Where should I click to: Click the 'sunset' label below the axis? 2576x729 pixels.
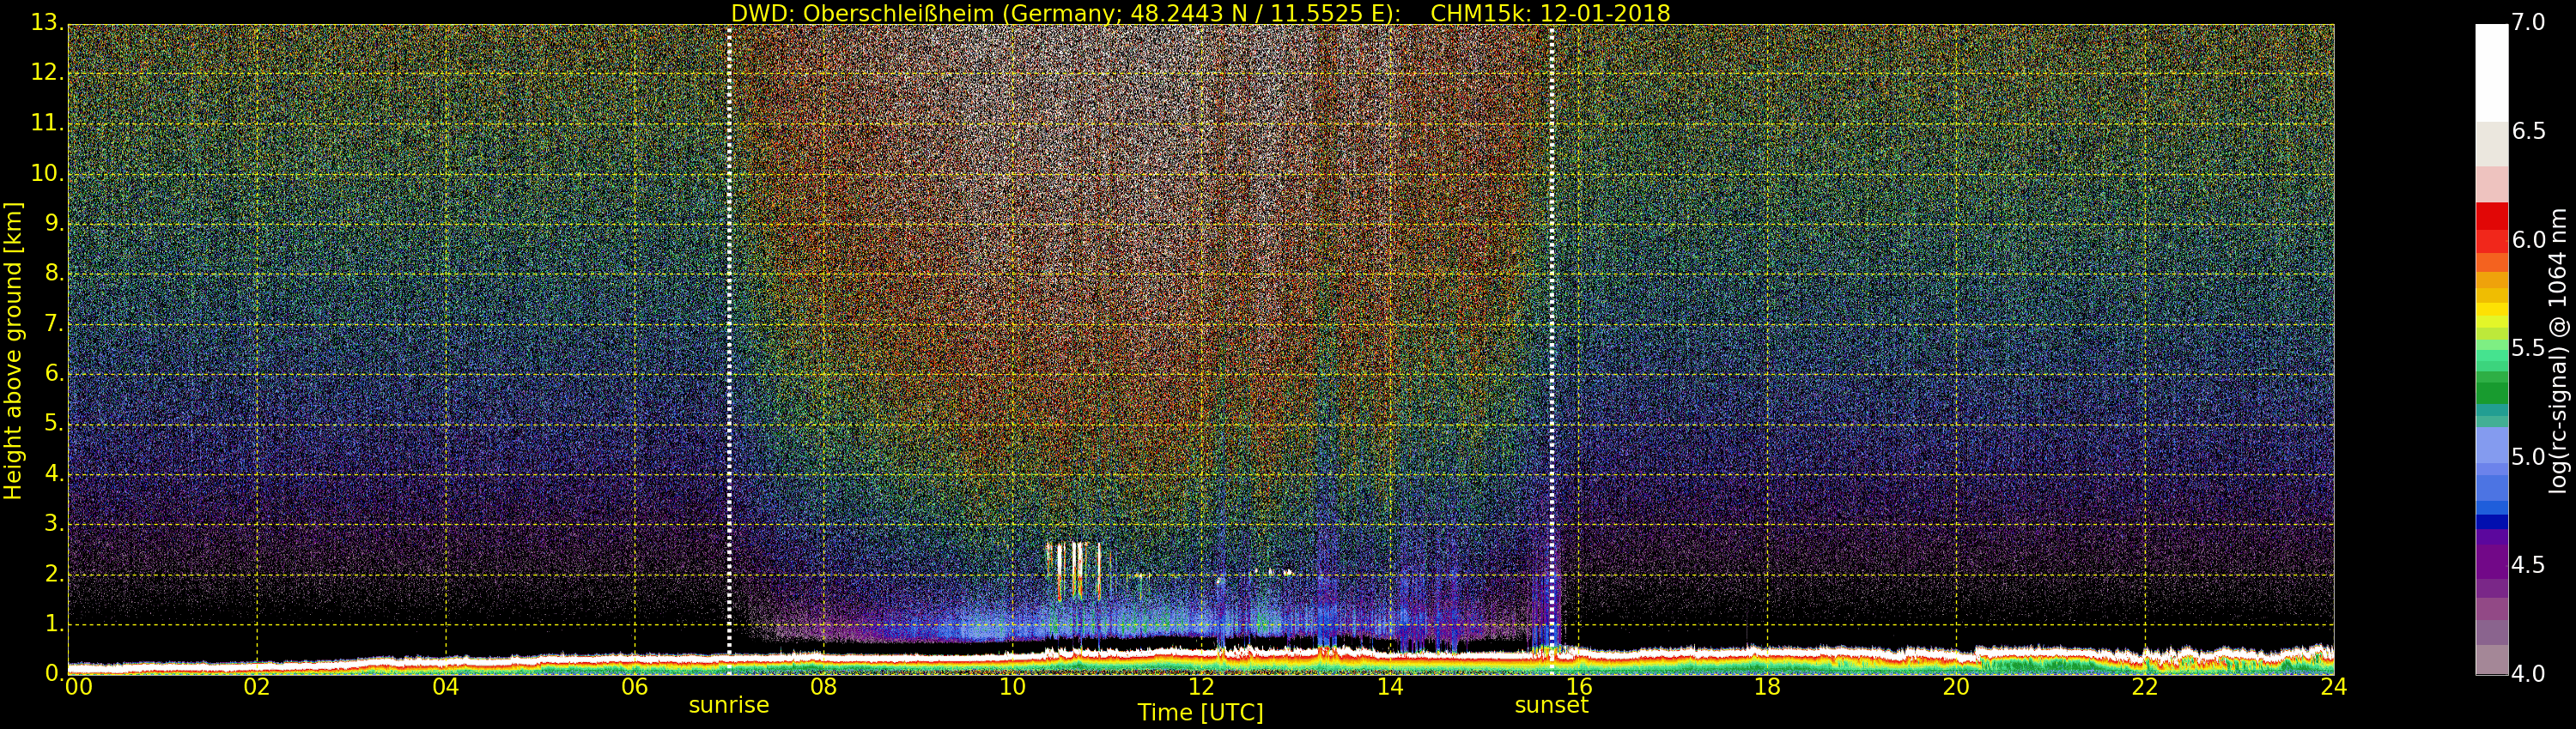[x=1551, y=705]
